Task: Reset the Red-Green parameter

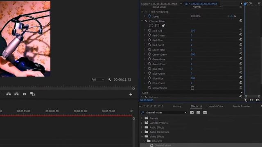Action: click(x=241, y=35)
